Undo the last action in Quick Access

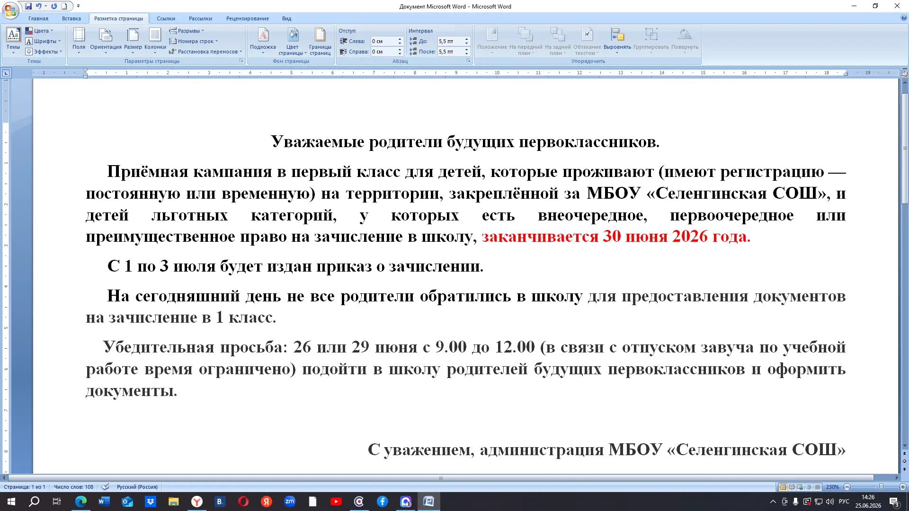39,6
